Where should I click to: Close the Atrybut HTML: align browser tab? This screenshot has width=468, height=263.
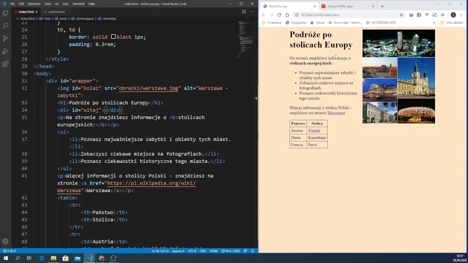click(x=373, y=6)
